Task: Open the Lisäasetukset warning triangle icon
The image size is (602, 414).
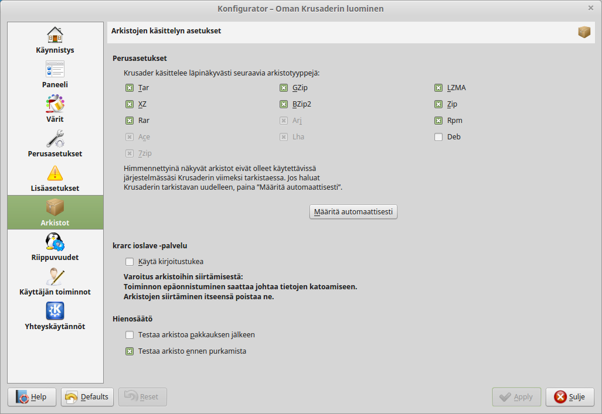Action: [55, 173]
